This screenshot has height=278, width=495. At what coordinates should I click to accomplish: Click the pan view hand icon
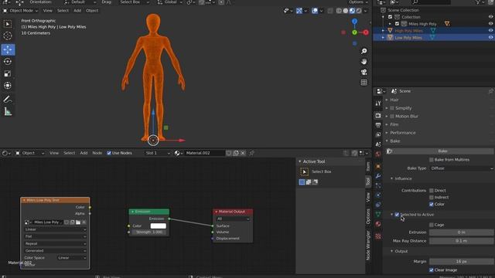click(x=364, y=62)
